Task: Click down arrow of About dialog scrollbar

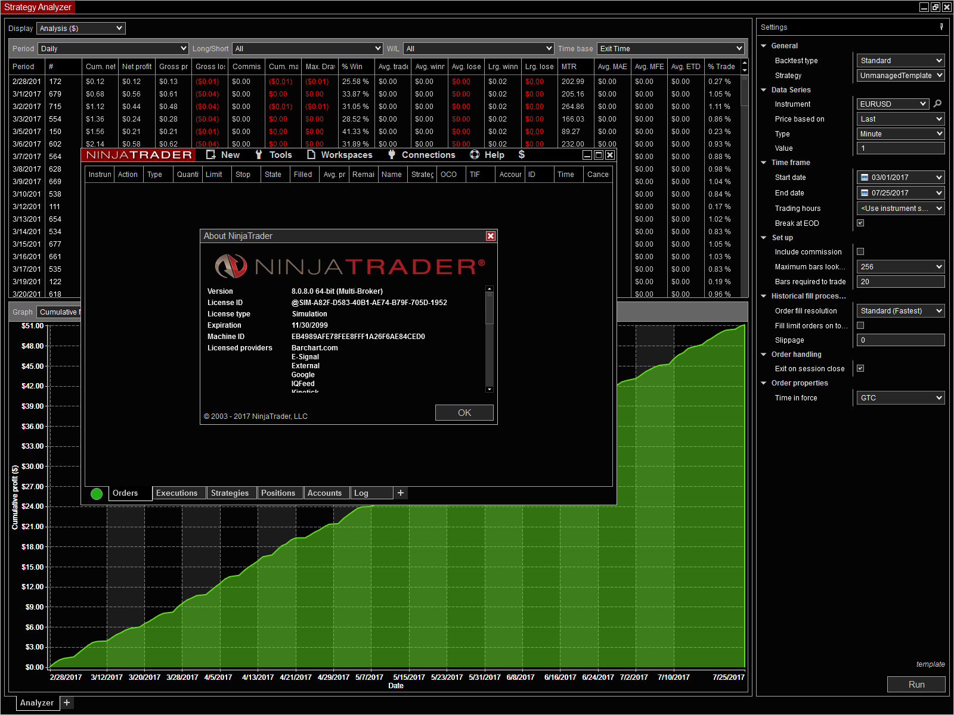Action: click(x=490, y=389)
